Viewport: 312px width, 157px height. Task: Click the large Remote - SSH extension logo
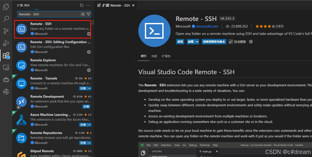pos(154,31)
